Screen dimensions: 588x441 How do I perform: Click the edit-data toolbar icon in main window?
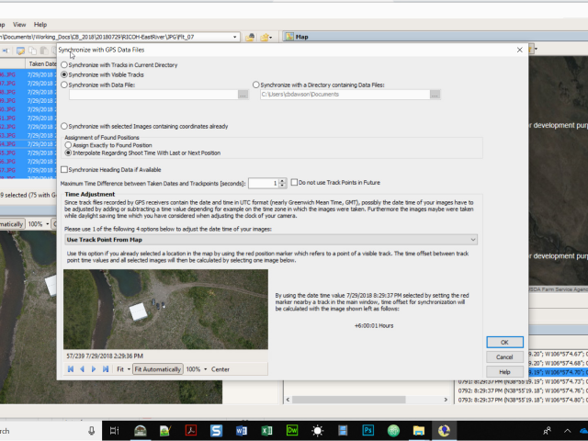tap(20, 51)
